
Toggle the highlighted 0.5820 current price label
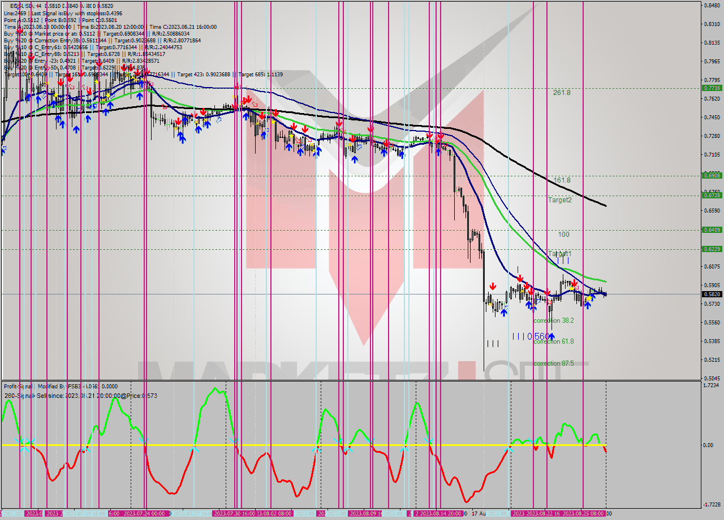pyautogui.click(x=712, y=294)
